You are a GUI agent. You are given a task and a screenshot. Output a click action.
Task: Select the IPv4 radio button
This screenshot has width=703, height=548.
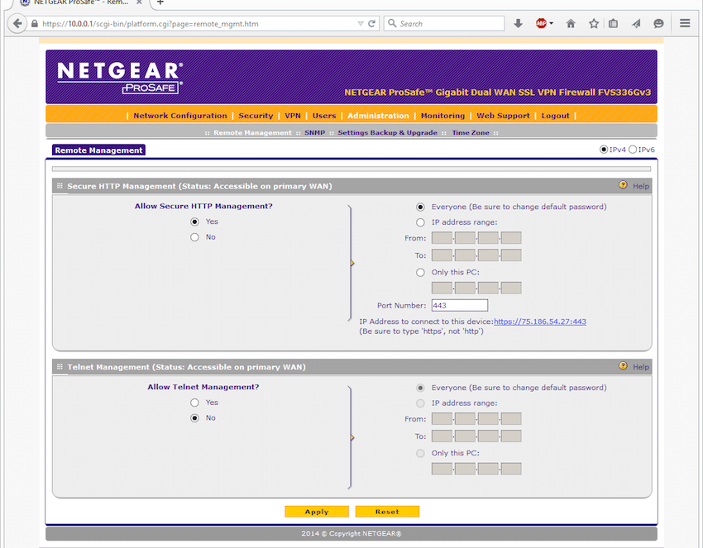coord(604,150)
